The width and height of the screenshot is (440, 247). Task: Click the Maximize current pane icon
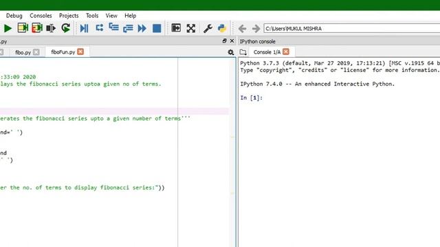click(176, 28)
